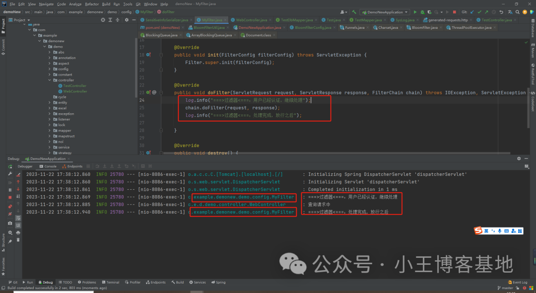Collapse the demonew package
This screenshot has height=293, width=536.
pyautogui.click(x=40, y=41)
